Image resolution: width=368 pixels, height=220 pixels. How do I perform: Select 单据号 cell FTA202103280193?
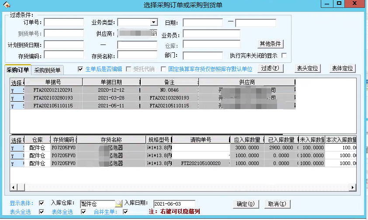tap(53, 98)
